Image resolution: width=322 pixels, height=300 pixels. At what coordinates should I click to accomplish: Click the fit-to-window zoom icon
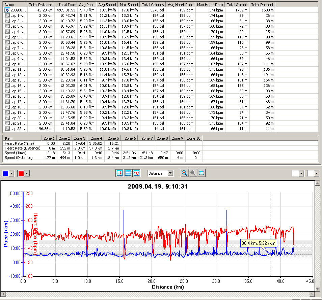point(202,173)
